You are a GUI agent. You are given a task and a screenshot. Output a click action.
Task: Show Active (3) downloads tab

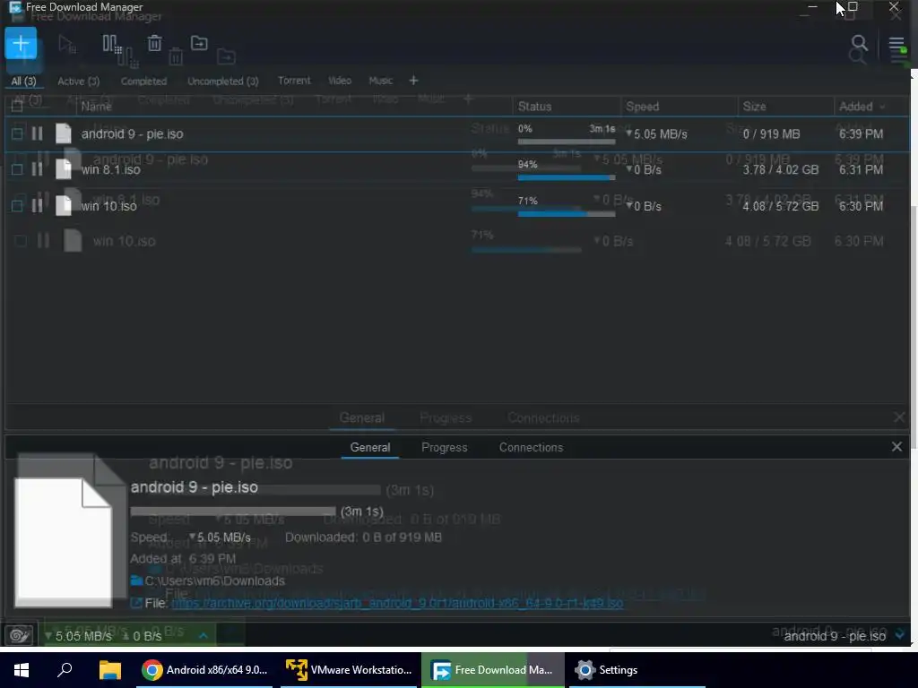coord(79,82)
